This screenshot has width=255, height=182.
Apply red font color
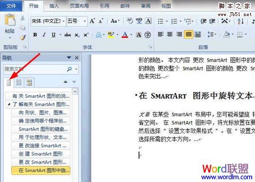pyautogui.click(x=125, y=35)
